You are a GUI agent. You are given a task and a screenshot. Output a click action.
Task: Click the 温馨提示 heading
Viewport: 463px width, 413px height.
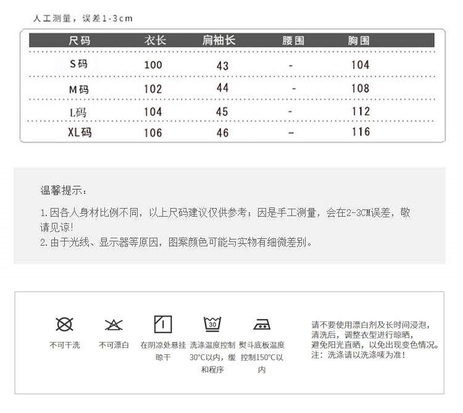(x=64, y=190)
